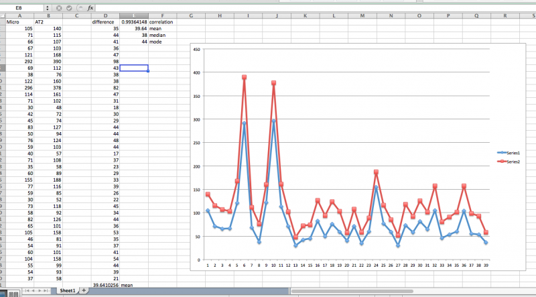Viewport: 536px width, 297px height.
Task: Select the correlation label cell
Action: click(x=161, y=22)
